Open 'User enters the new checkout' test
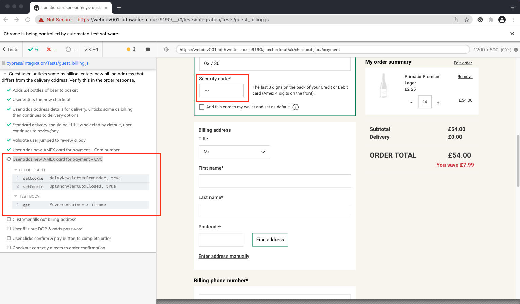 pos(41,99)
